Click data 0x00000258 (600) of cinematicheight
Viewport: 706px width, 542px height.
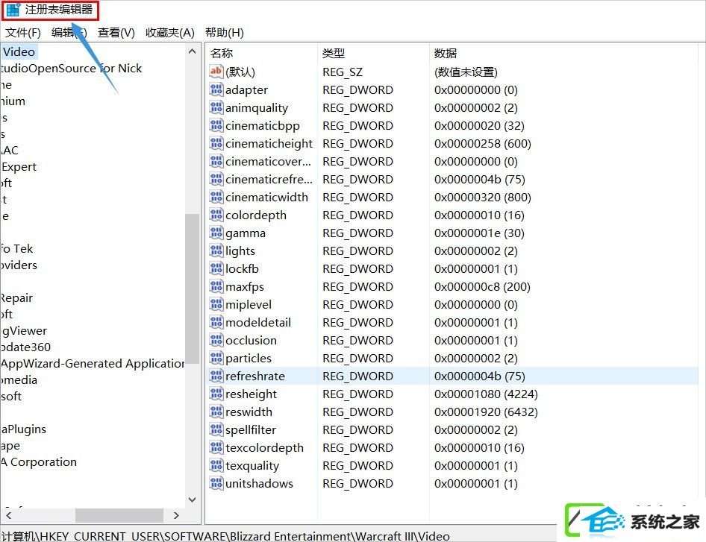[483, 143]
